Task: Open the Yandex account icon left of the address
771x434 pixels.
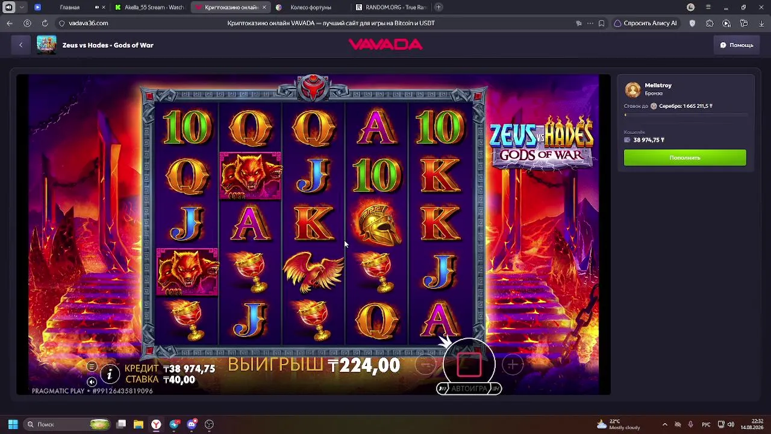Action: pyautogui.click(x=27, y=23)
